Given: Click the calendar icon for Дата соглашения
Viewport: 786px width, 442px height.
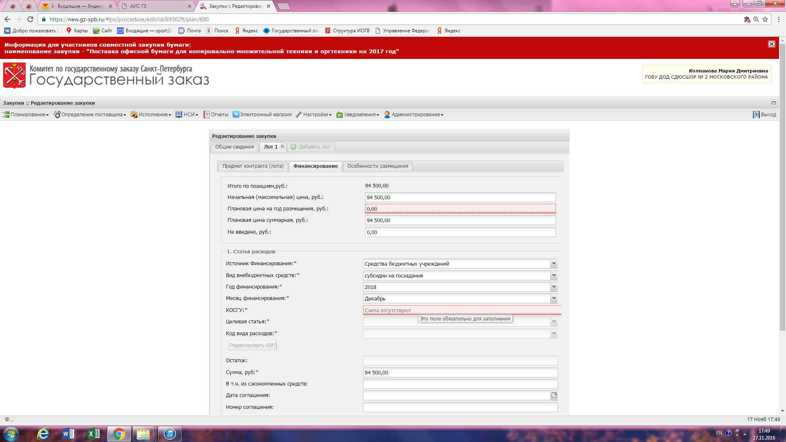Looking at the screenshot, I should point(554,395).
